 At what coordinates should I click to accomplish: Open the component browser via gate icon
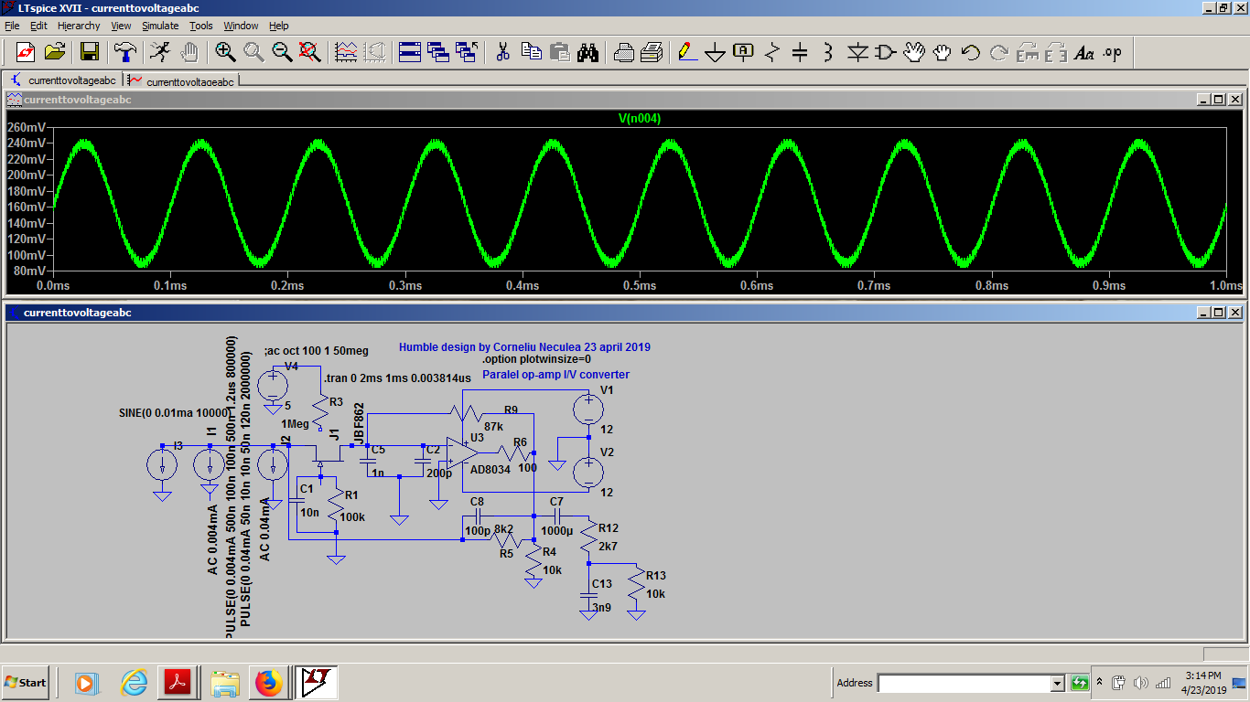[886, 52]
